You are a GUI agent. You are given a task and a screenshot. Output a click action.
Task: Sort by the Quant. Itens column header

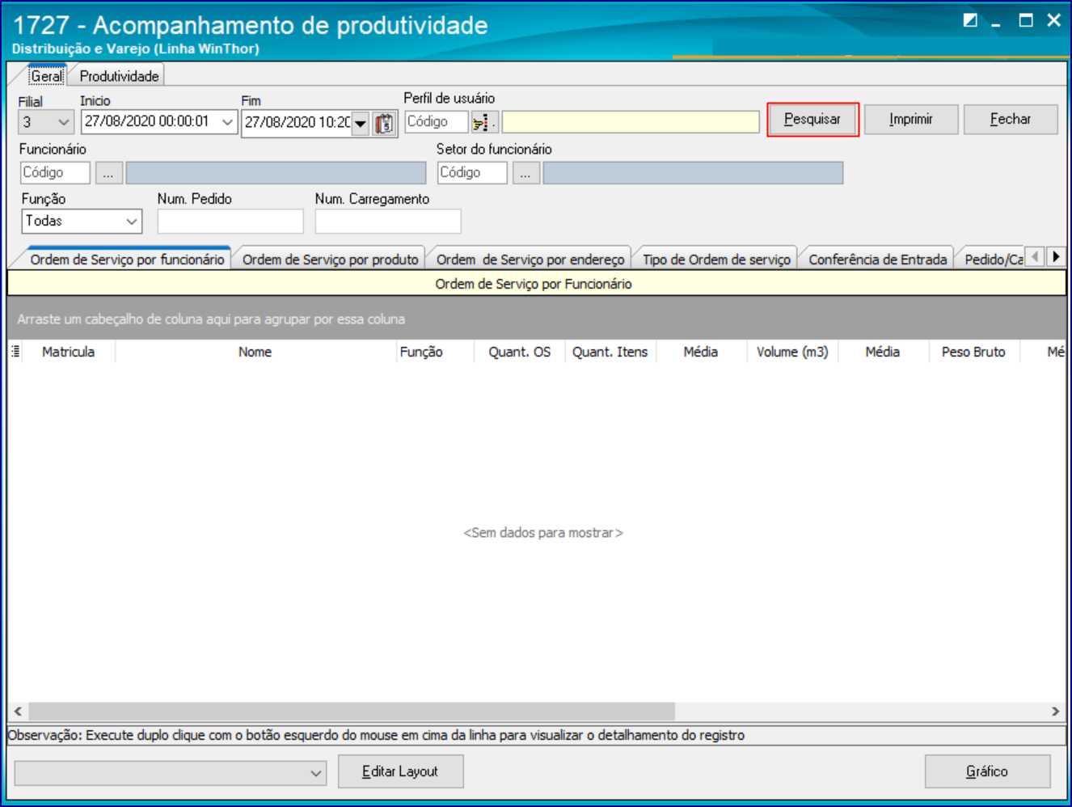(x=610, y=352)
